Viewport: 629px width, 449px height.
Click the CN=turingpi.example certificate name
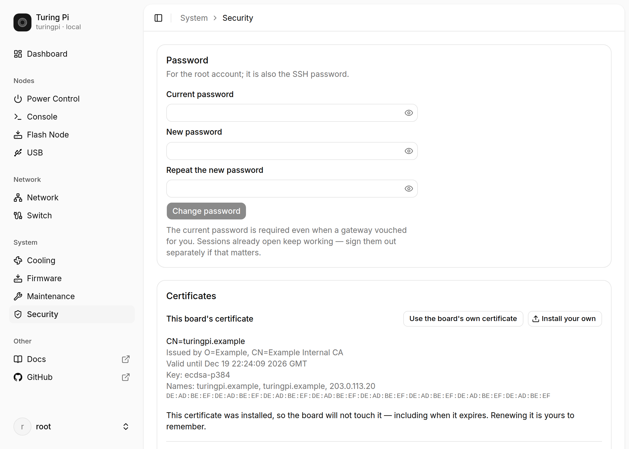pos(206,341)
